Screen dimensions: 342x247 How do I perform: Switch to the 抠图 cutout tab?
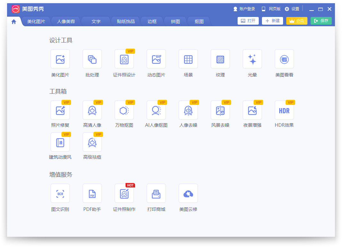click(199, 21)
